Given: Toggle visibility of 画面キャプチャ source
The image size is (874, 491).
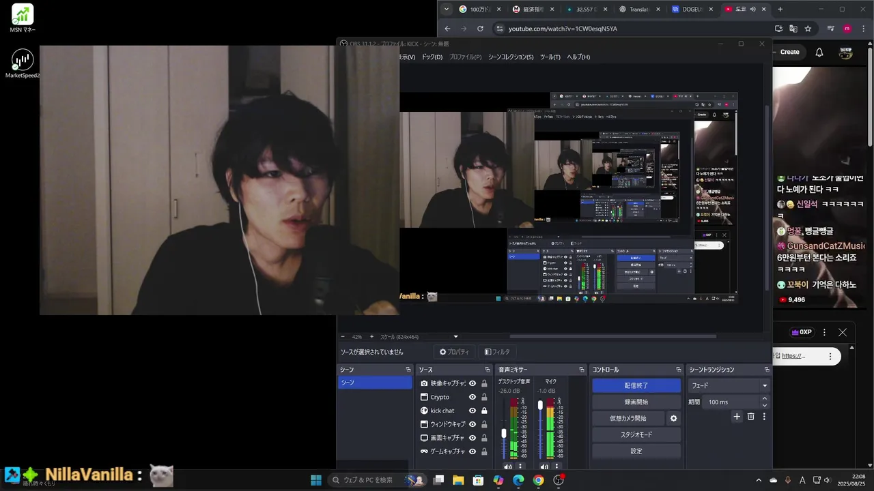Looking at the screenshot, I should pos(473,438).
